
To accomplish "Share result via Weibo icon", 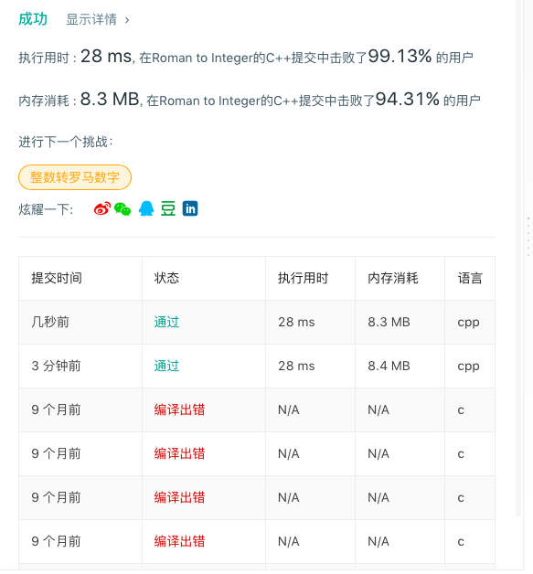I will coord(102,208).
